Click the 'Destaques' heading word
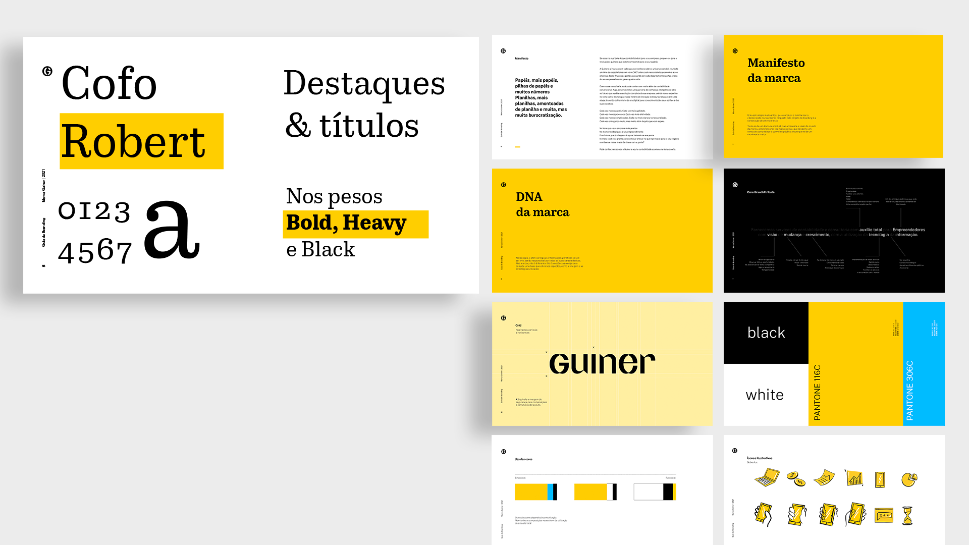Viewport: 969px width, 545px height. coord(364,84)
